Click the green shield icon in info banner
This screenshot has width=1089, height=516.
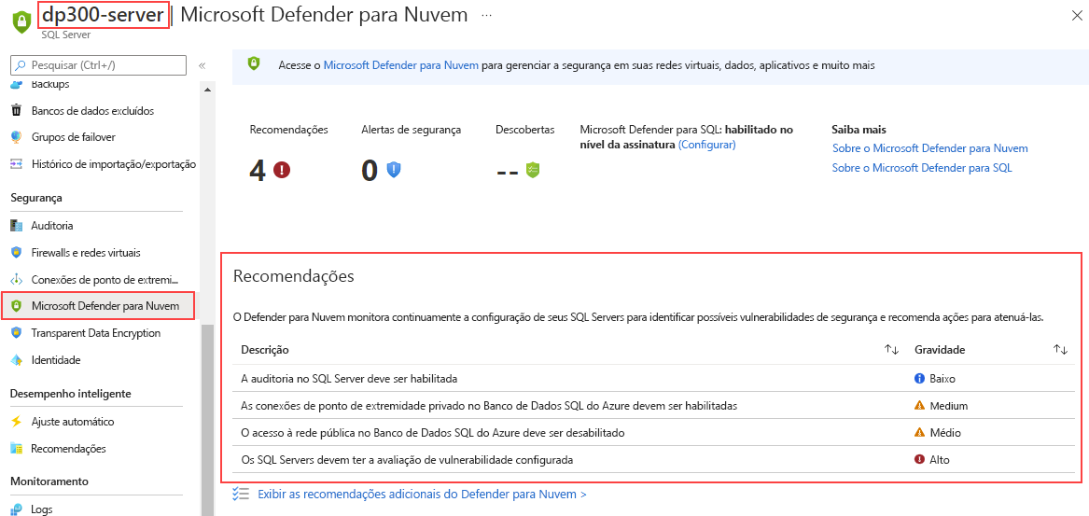click(254, 63)
